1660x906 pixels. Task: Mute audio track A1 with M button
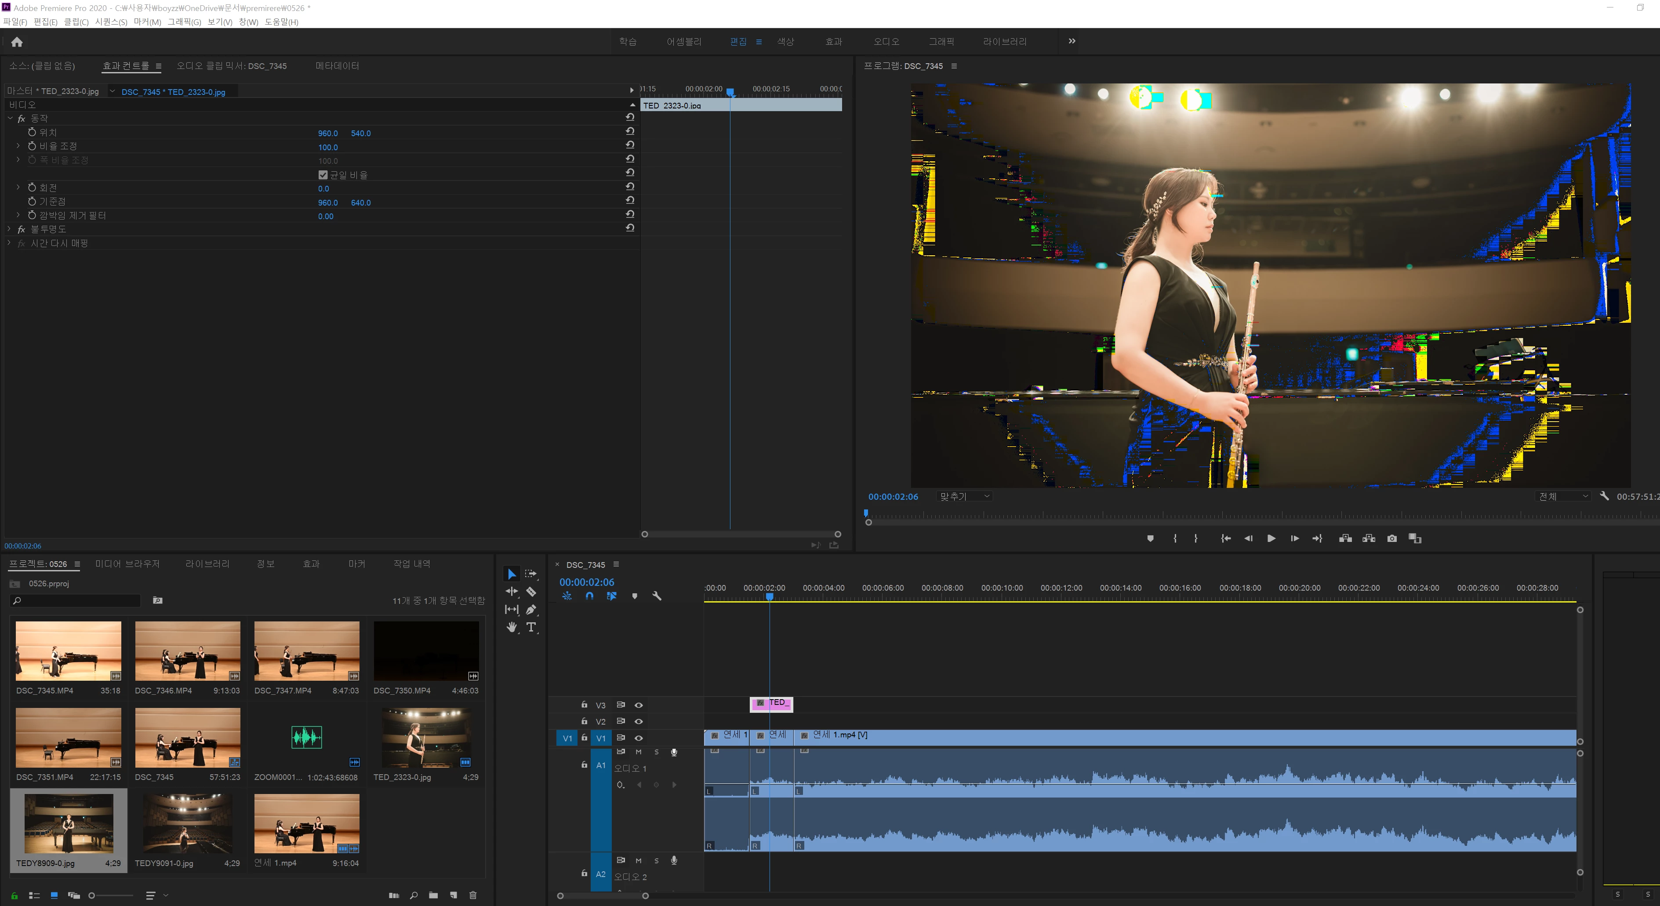pyautogui.click(x=639, y=752)
